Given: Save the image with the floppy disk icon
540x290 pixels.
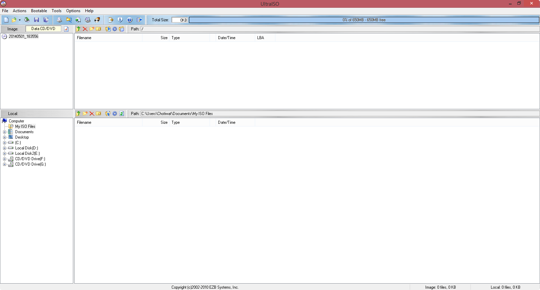Looking at the screenshot, I should coord(36,20).
